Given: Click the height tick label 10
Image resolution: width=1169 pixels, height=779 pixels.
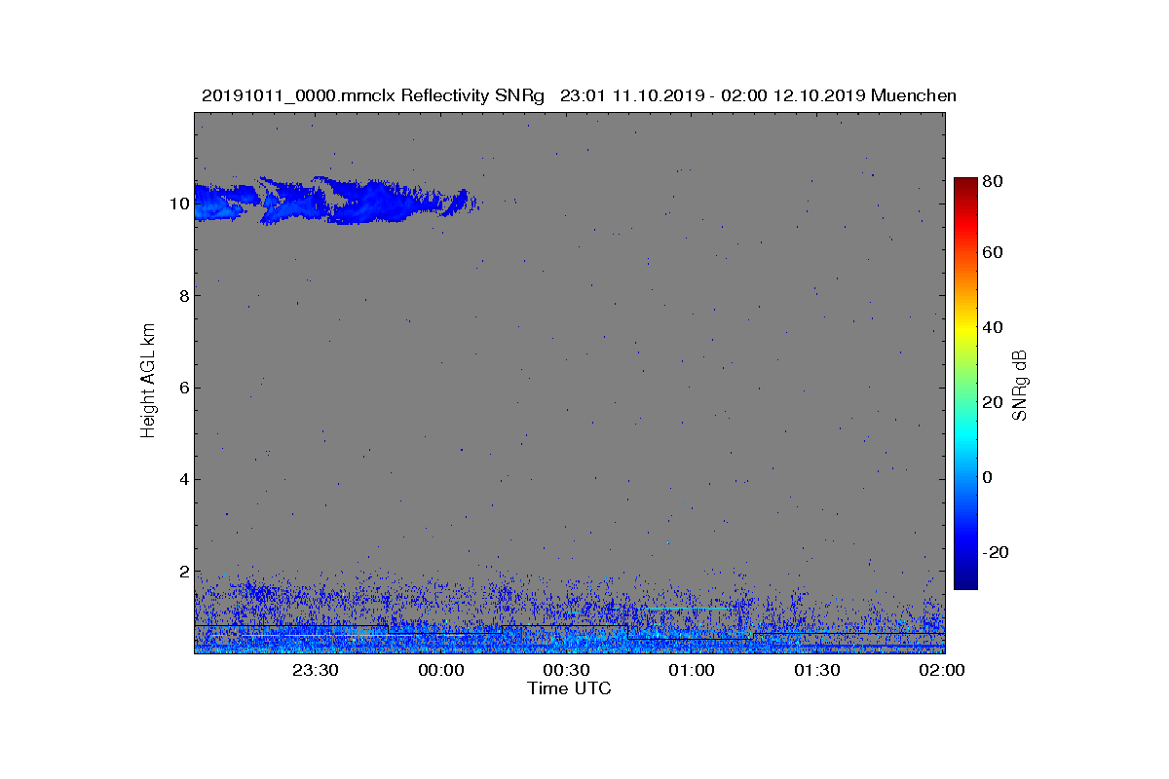Looking at the screenshot, I should pyautogui.click(x=178, y=204).
